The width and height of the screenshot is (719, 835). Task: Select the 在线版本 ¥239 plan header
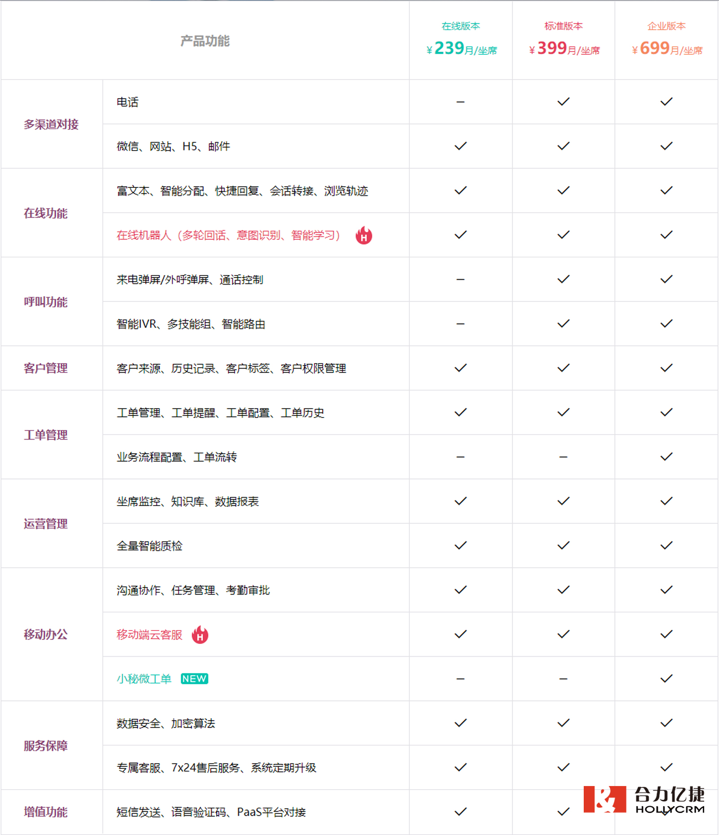pyautogui.click(x=461, y=39)
